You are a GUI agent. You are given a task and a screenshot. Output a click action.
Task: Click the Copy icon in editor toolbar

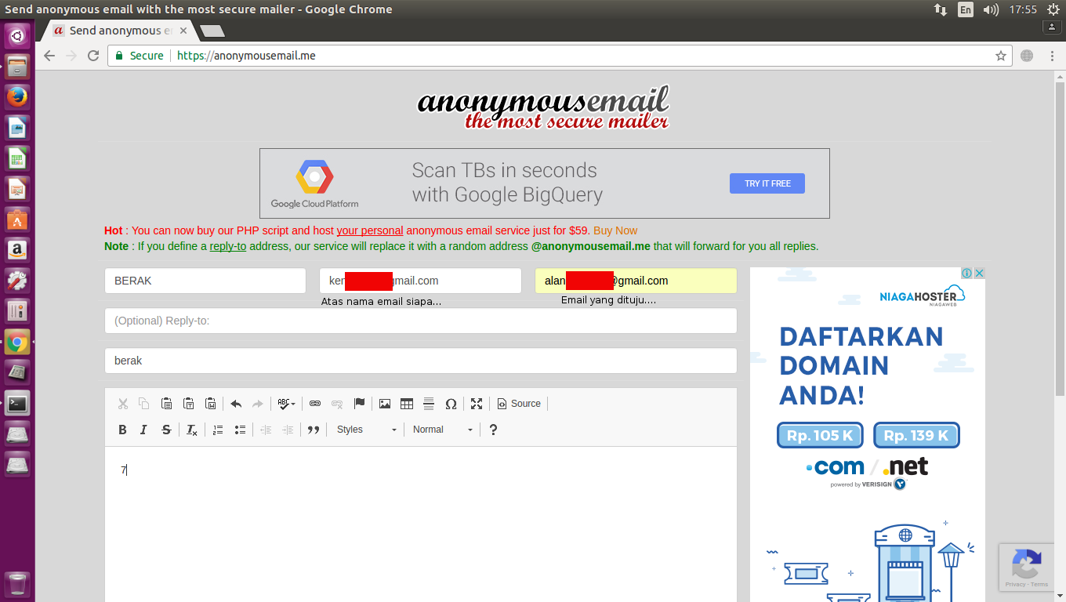144,404
